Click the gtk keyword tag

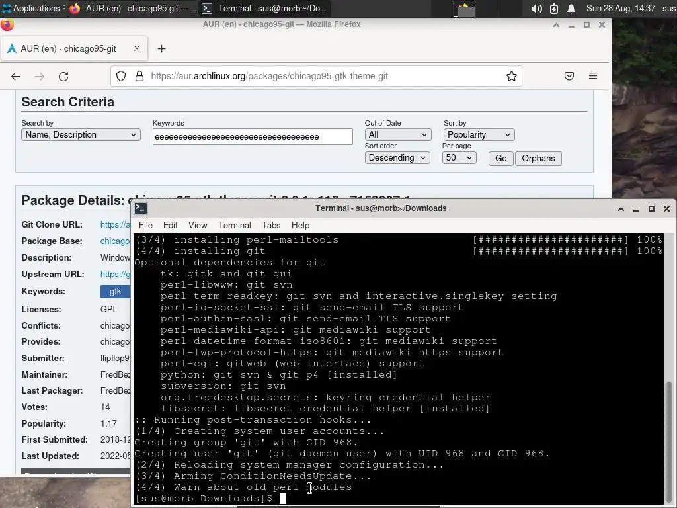point(115,292)
